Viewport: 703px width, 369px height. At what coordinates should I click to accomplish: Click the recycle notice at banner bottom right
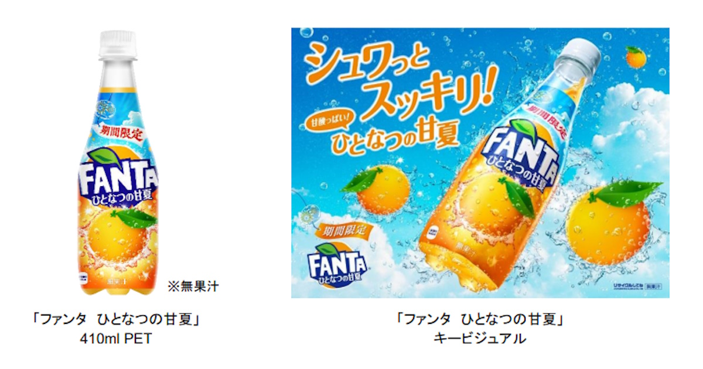[x=638, y=286]
